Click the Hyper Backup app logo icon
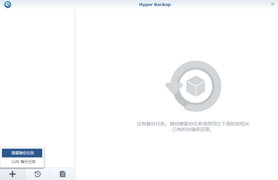The image size is (278, 180). click(x=8, y=4)
